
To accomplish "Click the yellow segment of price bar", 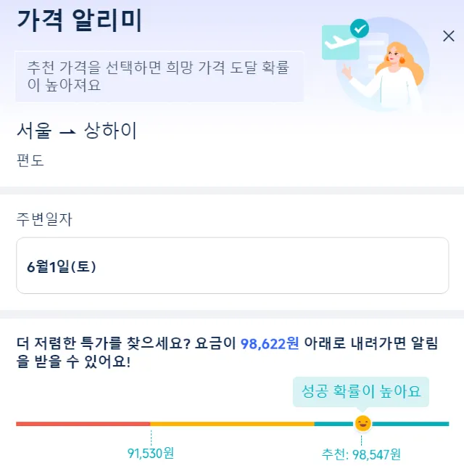I will click(232, 423).
